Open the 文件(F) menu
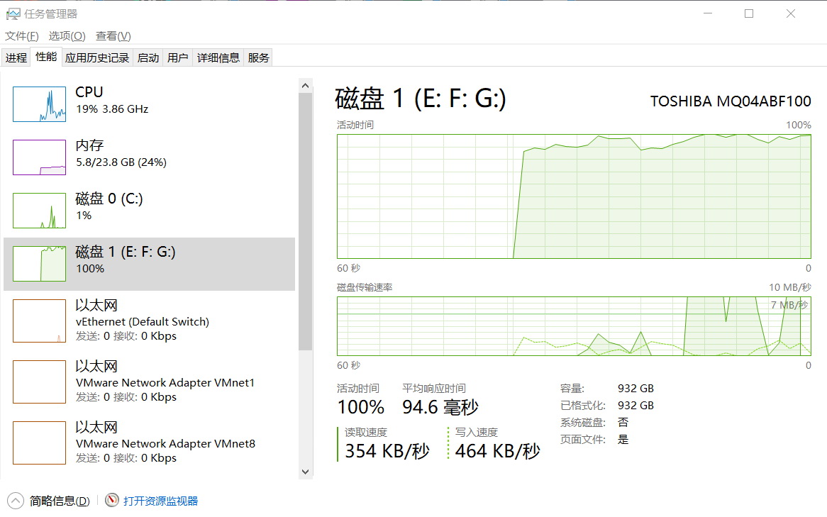 (x=22, y=36)
